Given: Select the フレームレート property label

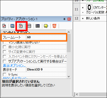Looking at the screenshot, I should 12,37.
